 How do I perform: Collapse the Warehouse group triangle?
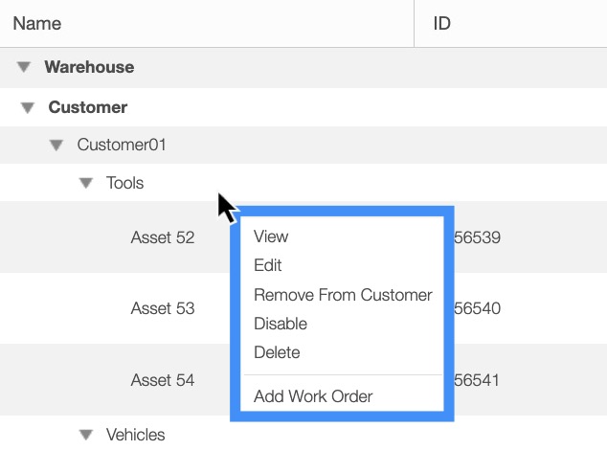coord(24,68)
